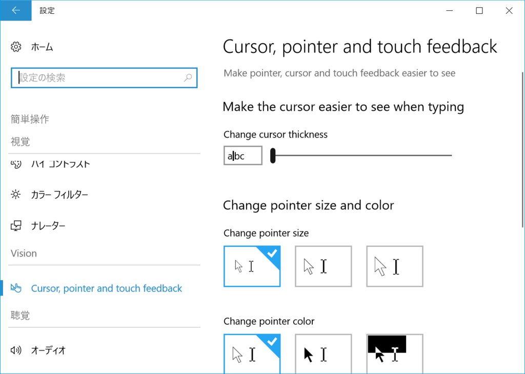Click the High Contrast palette icon
Viewport: 525px width, 374px height.
pyautogui.click(x=16, y=164)
